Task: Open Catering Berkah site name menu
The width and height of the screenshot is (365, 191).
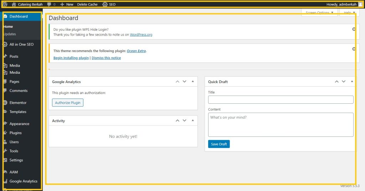Action: (30, 4)
